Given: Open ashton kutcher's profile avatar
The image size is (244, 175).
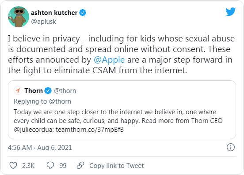Looking at the screenshot, I should pyautogui.click(x=19, y=17).
